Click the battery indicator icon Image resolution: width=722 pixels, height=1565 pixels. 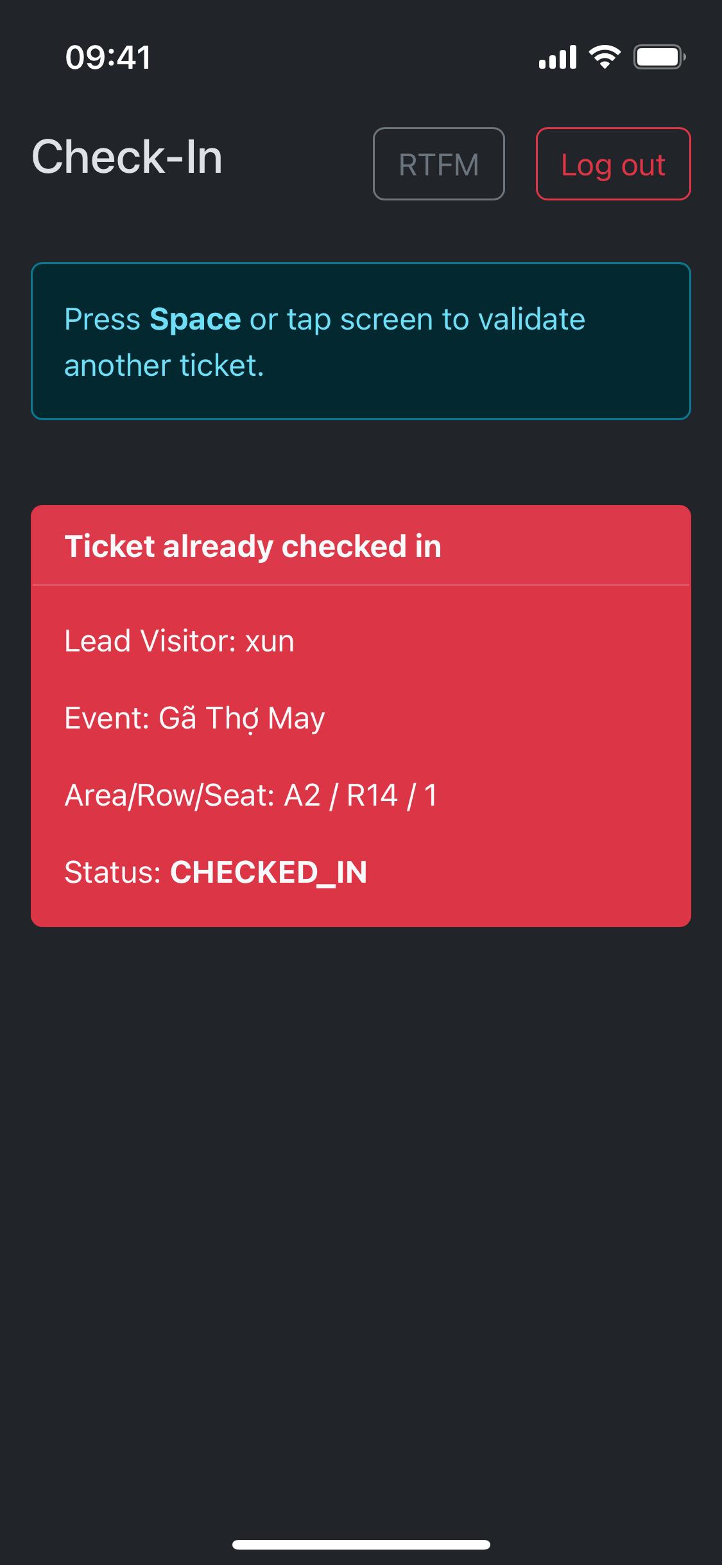click(x=658, y=57)
